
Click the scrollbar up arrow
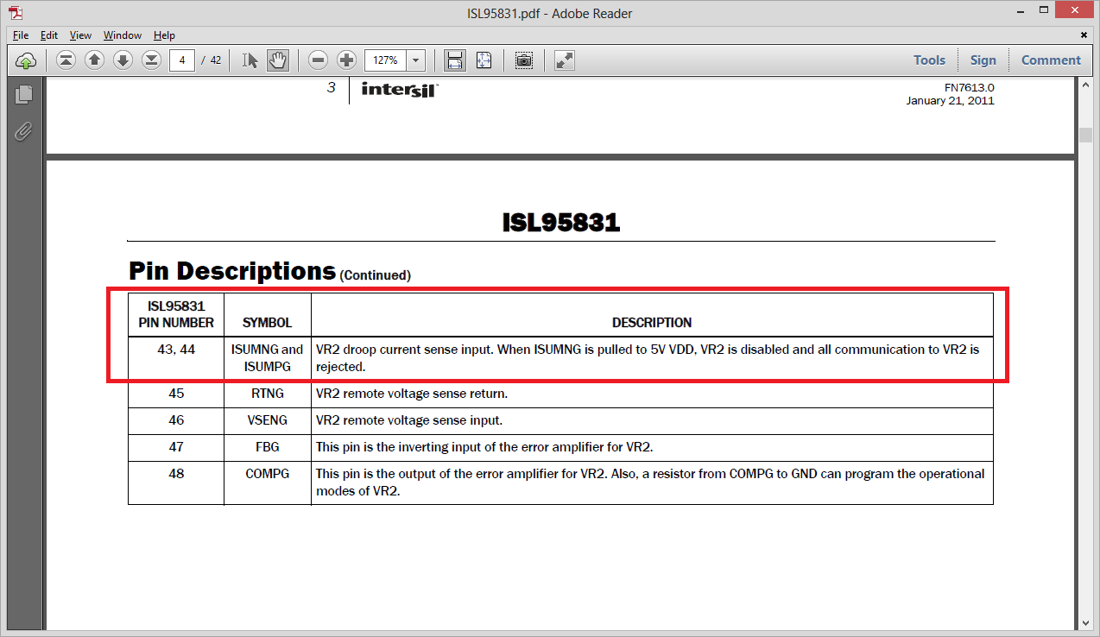(1085, 83)
